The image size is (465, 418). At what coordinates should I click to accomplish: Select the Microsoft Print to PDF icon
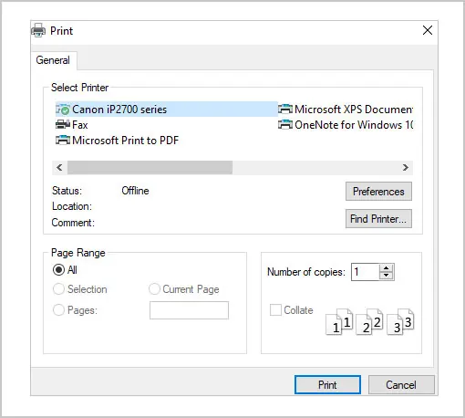[63, 141]
